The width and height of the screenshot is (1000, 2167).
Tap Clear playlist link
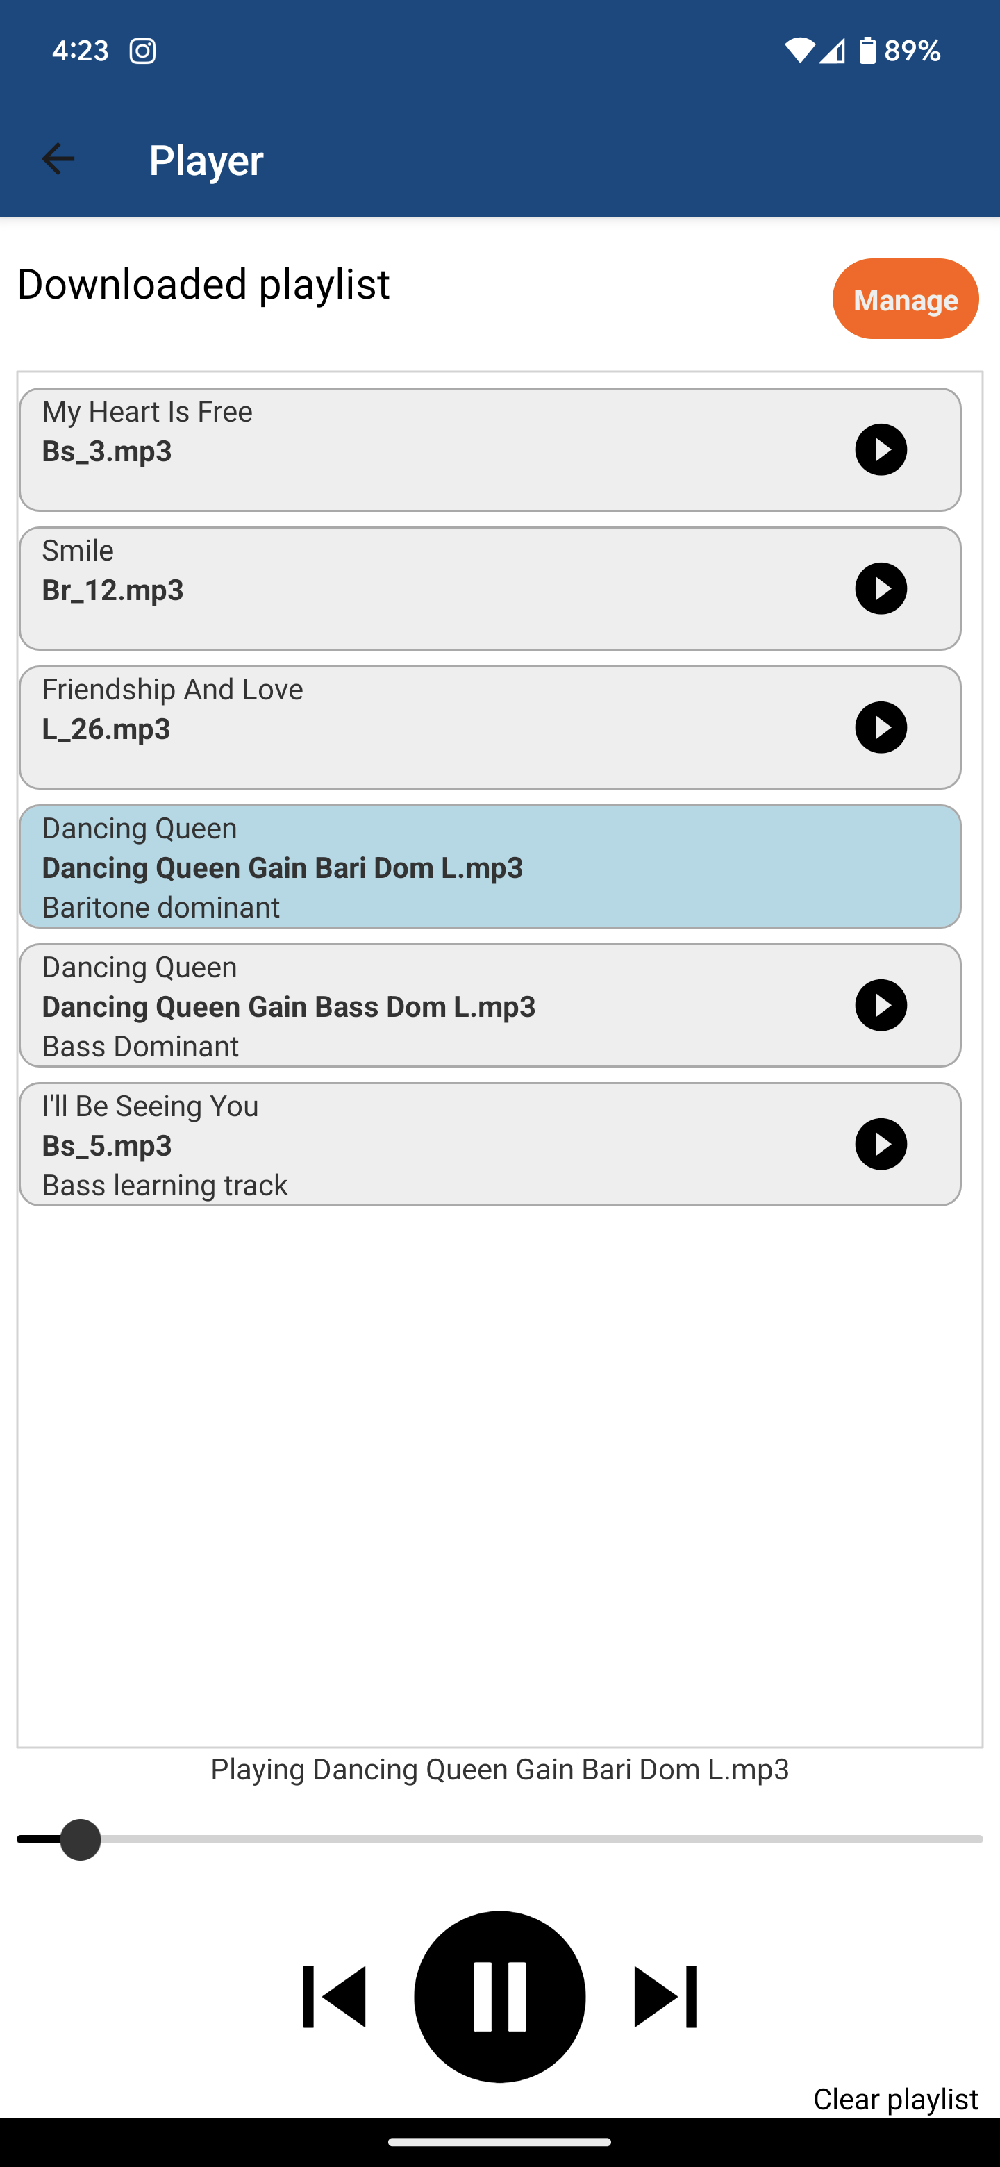pos(895,2099)
